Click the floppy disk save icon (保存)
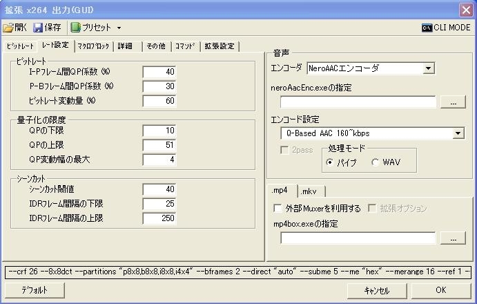 (38, 28)
